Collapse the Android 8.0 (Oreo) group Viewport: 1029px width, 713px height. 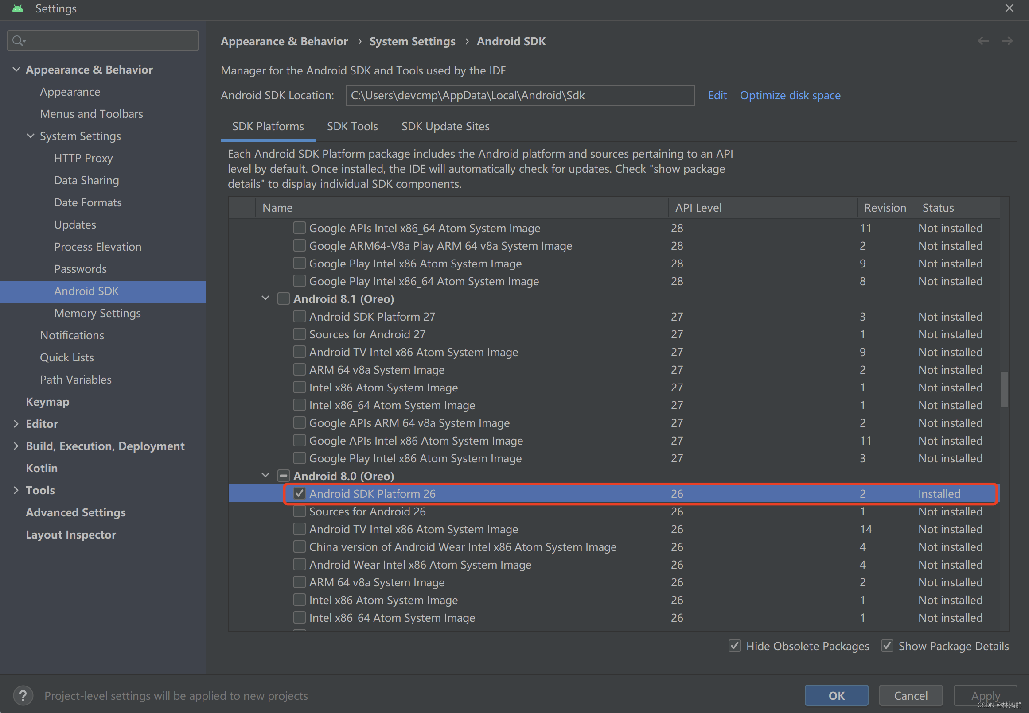point(265,476)
